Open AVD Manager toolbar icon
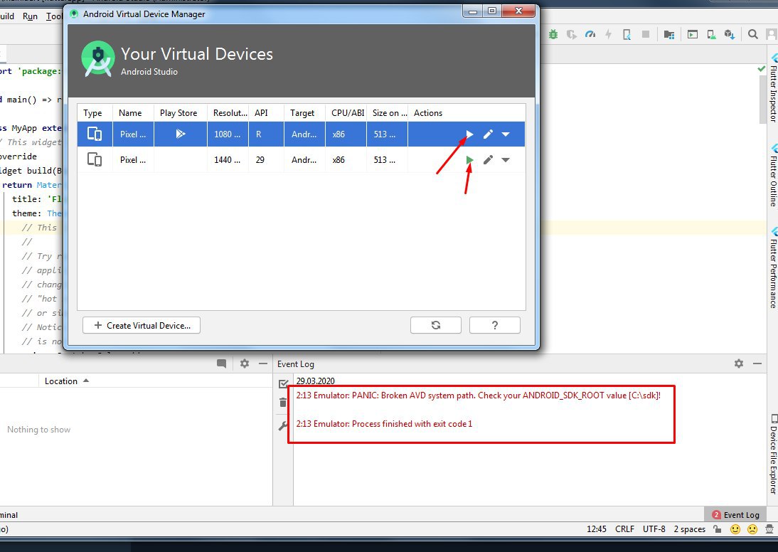 point(711,34)
